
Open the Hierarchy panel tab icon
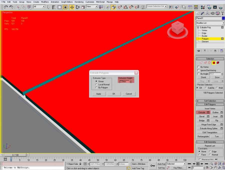pyautogui.click(x=207, y=13)
